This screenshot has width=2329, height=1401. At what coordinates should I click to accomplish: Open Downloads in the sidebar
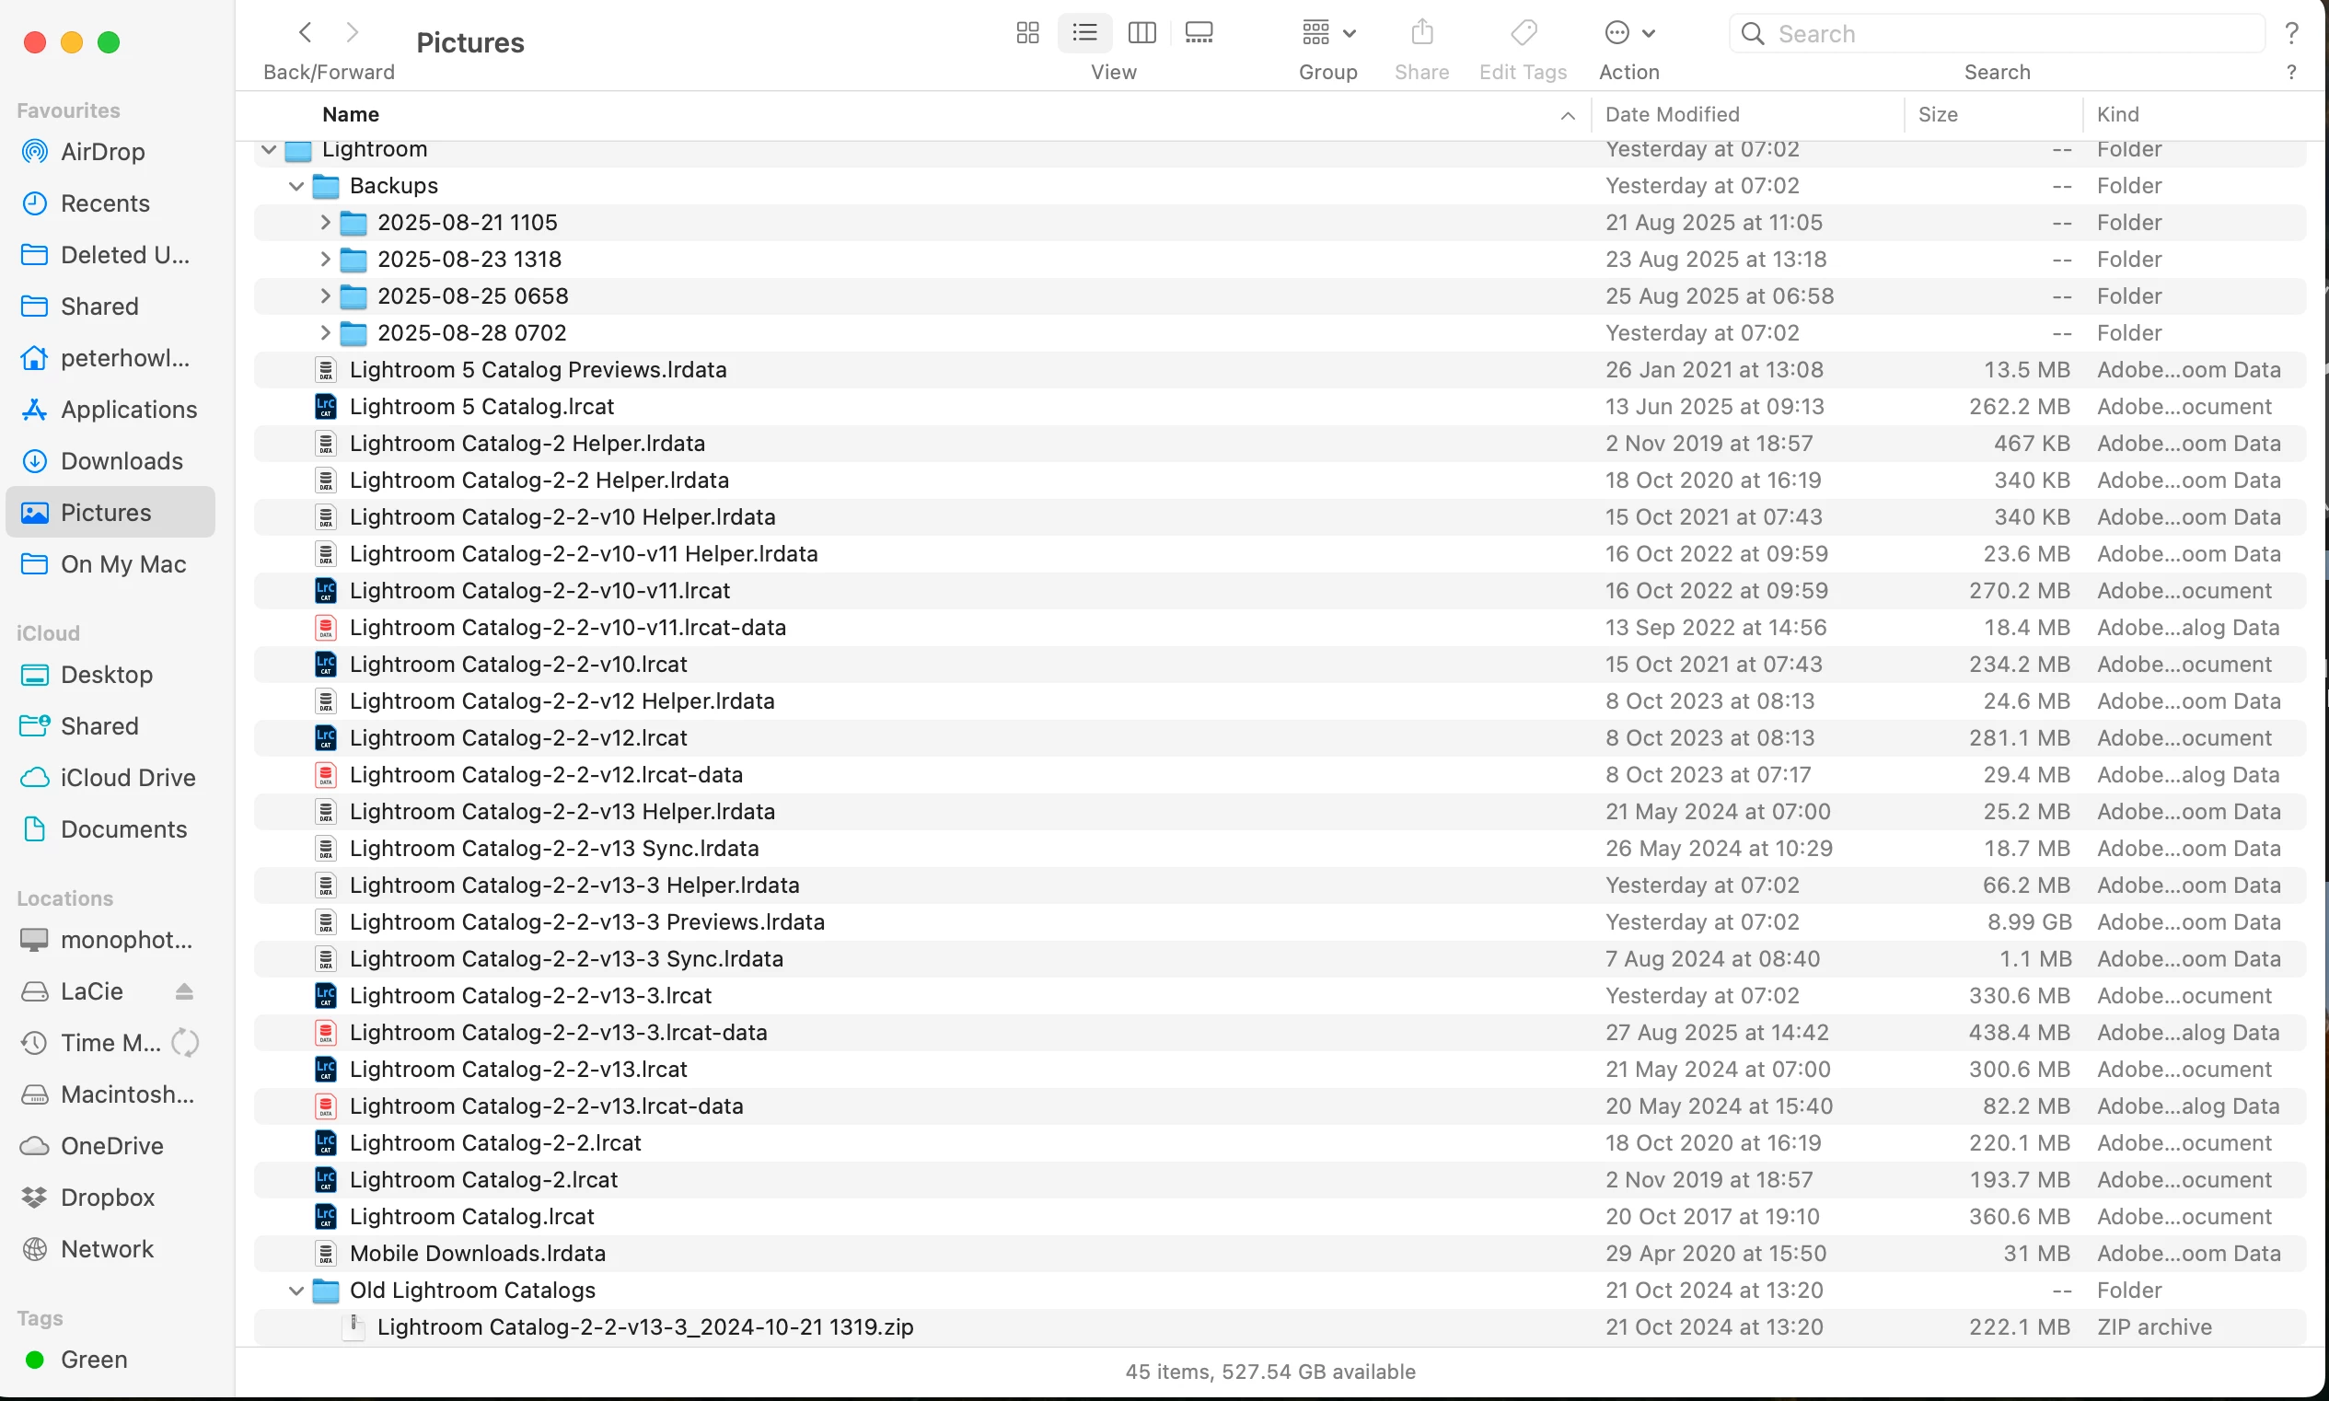pyautogui.click(x=122, y=460)
